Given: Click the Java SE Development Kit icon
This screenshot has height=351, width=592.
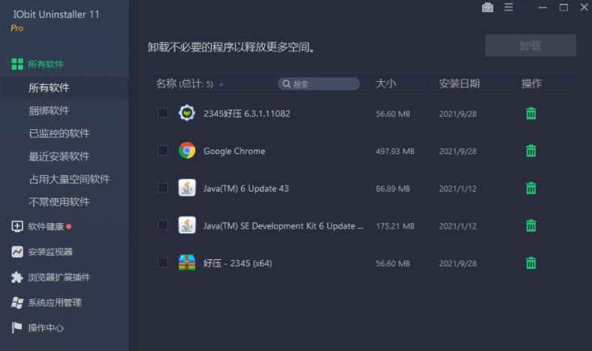Looking at the screenshot, I should [187, 225].
